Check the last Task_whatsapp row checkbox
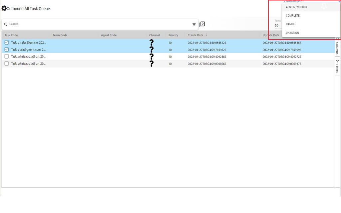Image resolution: width=341 pixels, height=213 pixels. click(x=6, y=64)
